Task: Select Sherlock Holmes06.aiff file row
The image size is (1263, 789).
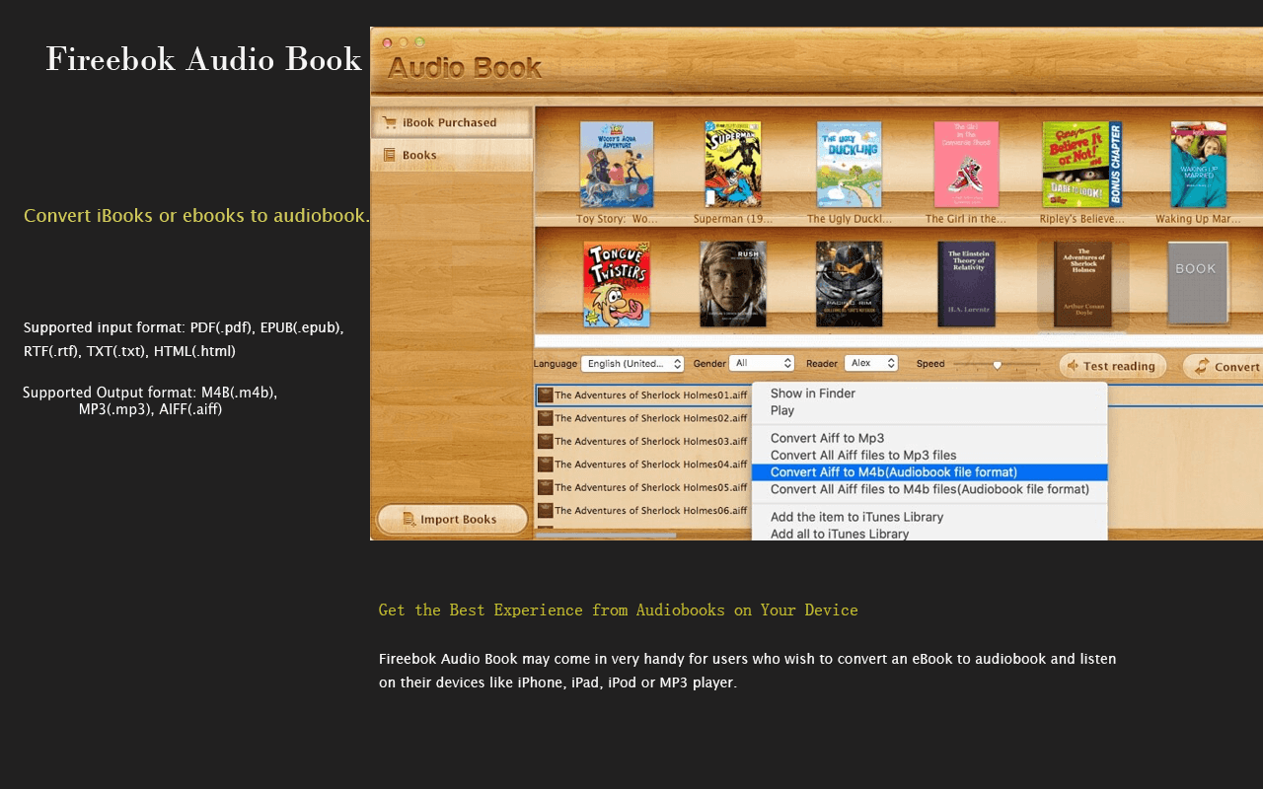Action: click(643, 510)
